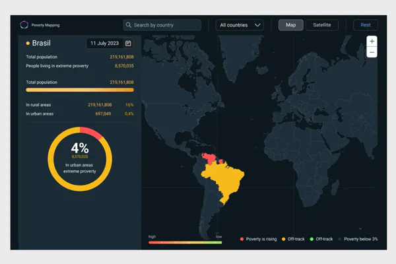Click the 8,570,035 extreme poverty value
396x264 pixels.
(x=124, y=66)
